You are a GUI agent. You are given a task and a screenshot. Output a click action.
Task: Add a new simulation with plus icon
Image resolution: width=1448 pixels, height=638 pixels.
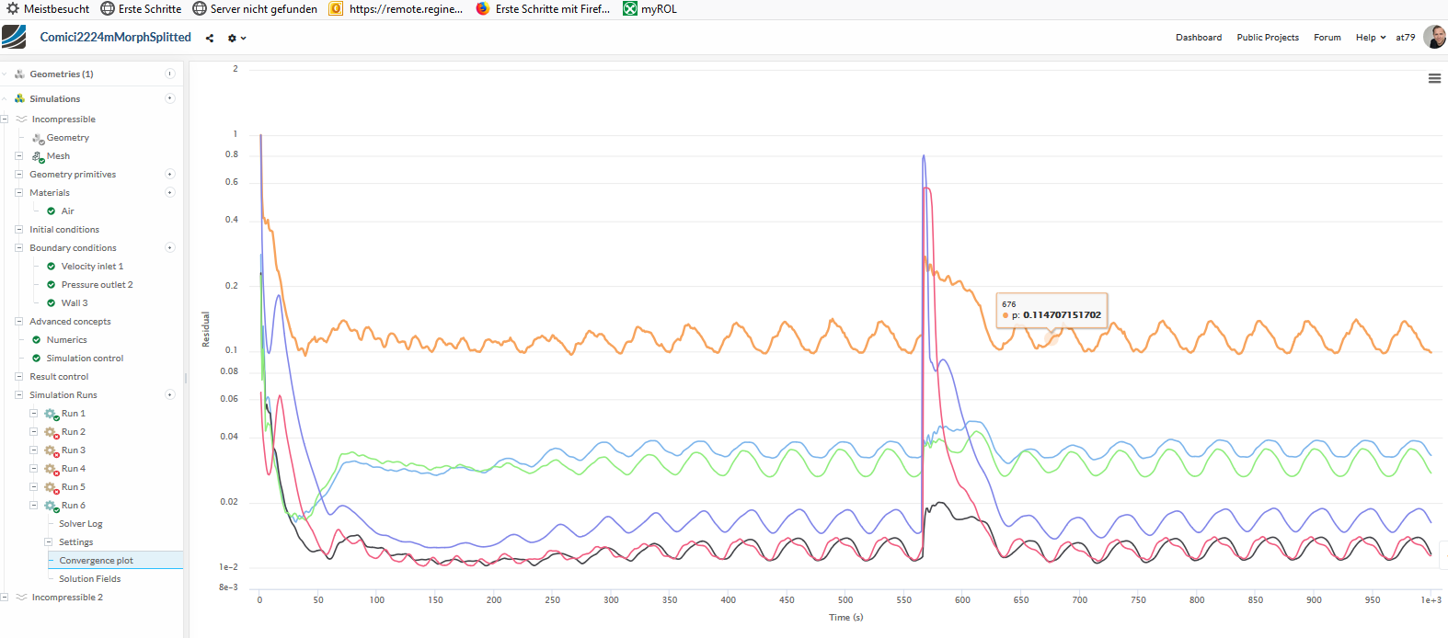click(170, 98)
